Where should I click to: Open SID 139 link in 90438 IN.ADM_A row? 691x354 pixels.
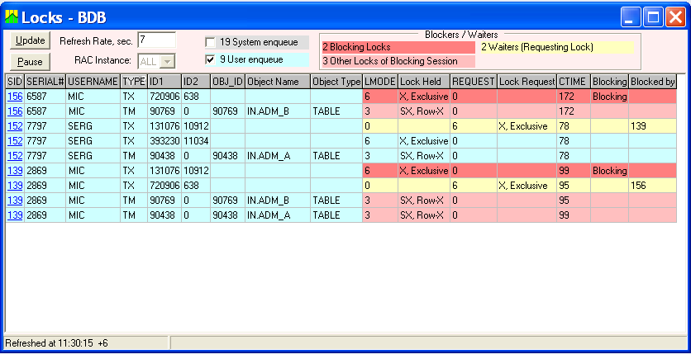click(15, 215)
